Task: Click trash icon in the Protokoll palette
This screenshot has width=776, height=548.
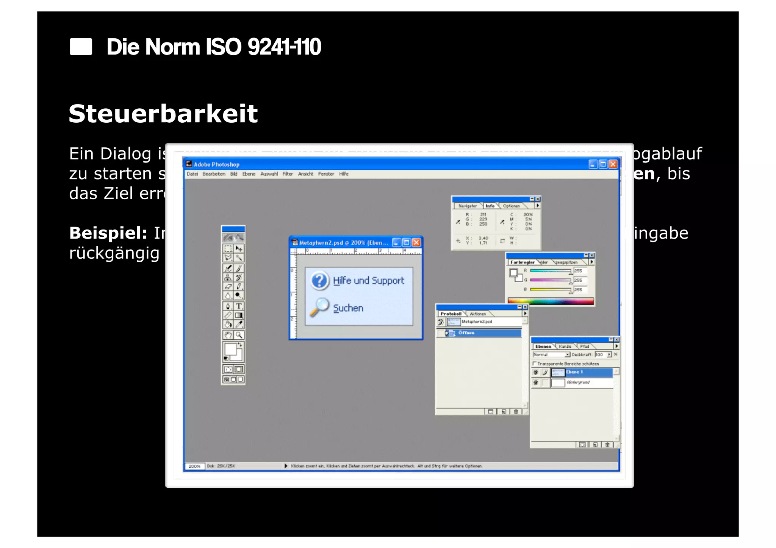Action: tap(516, 412)
